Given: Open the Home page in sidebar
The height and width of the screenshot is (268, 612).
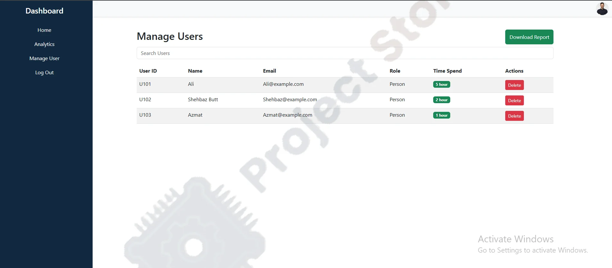Looking at the screenshot, I should 44,30.
